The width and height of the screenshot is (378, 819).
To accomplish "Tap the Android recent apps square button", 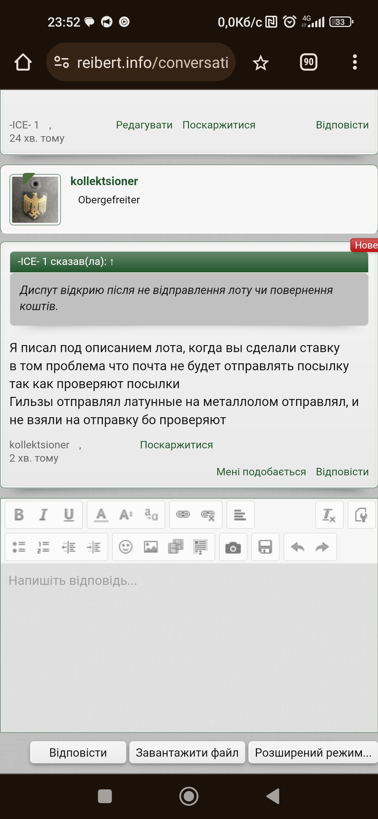I will (105, 796).
